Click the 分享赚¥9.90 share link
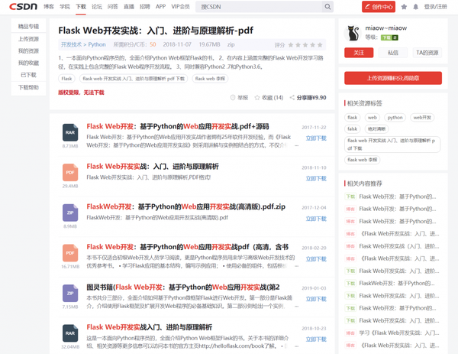The image size is (458, 354). click(311, 97)
